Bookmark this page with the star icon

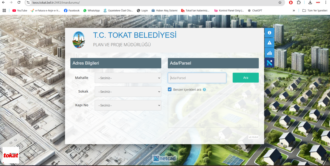click(280, 3)
